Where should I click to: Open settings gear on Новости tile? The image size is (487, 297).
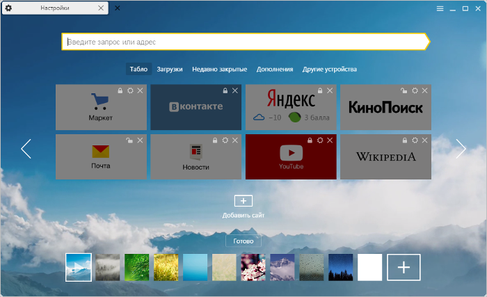click(x=225, y=141)
